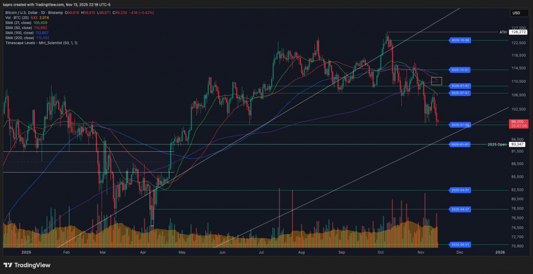
Task: Open the USD currency selector
Action: 516,13
